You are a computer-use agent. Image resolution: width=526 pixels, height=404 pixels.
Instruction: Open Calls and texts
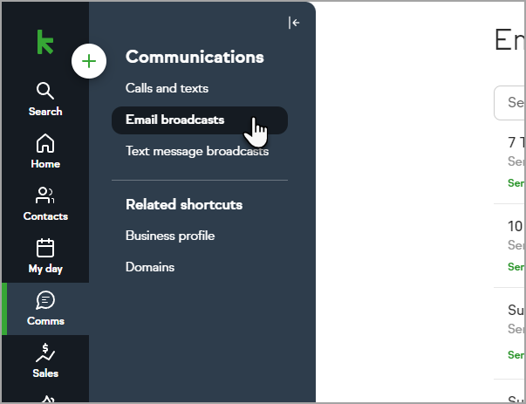[167, 88]
